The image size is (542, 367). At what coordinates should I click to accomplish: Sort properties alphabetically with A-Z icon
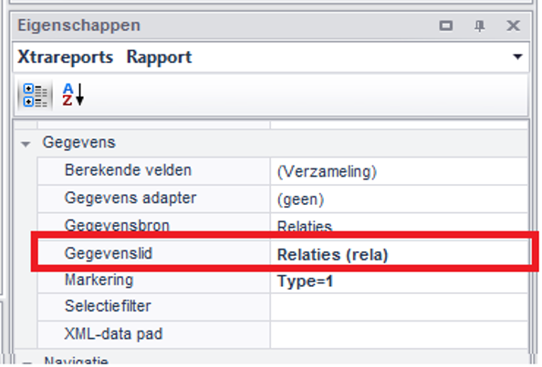coord(73,95)
